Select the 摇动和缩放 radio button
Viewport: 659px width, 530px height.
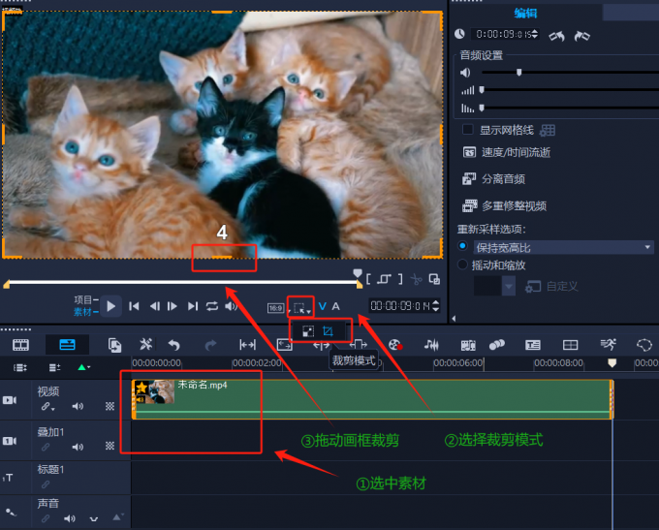(x=463, y=265)
